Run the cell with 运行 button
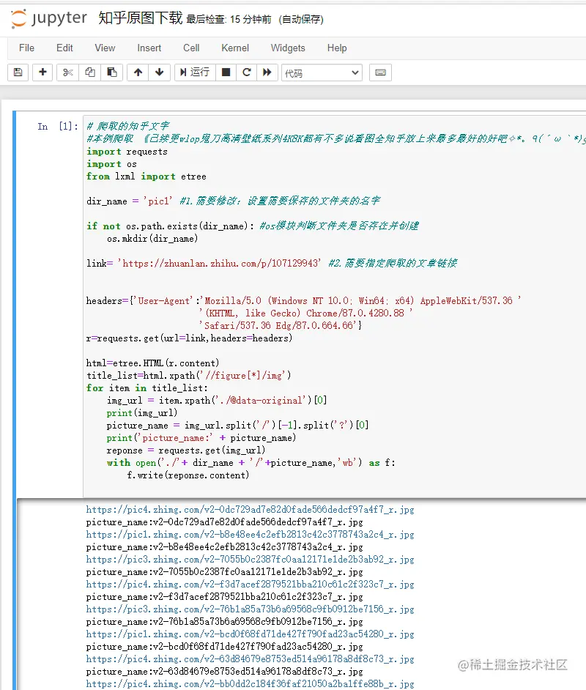Screen dimensions: 586x690 coord(195,73)
